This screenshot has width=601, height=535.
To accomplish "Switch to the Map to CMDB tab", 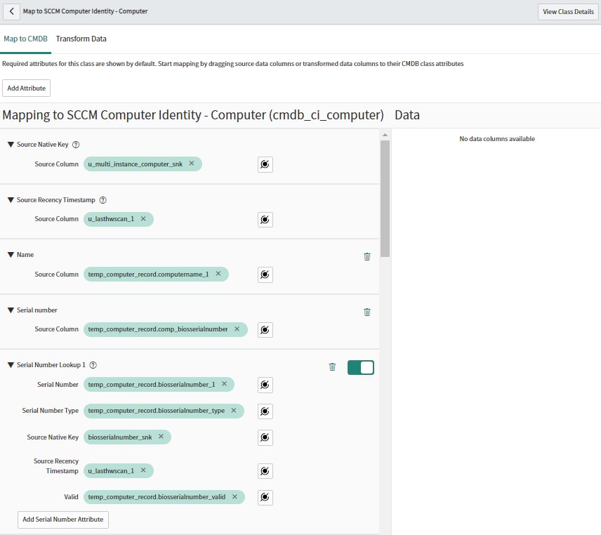I will 26,39.
